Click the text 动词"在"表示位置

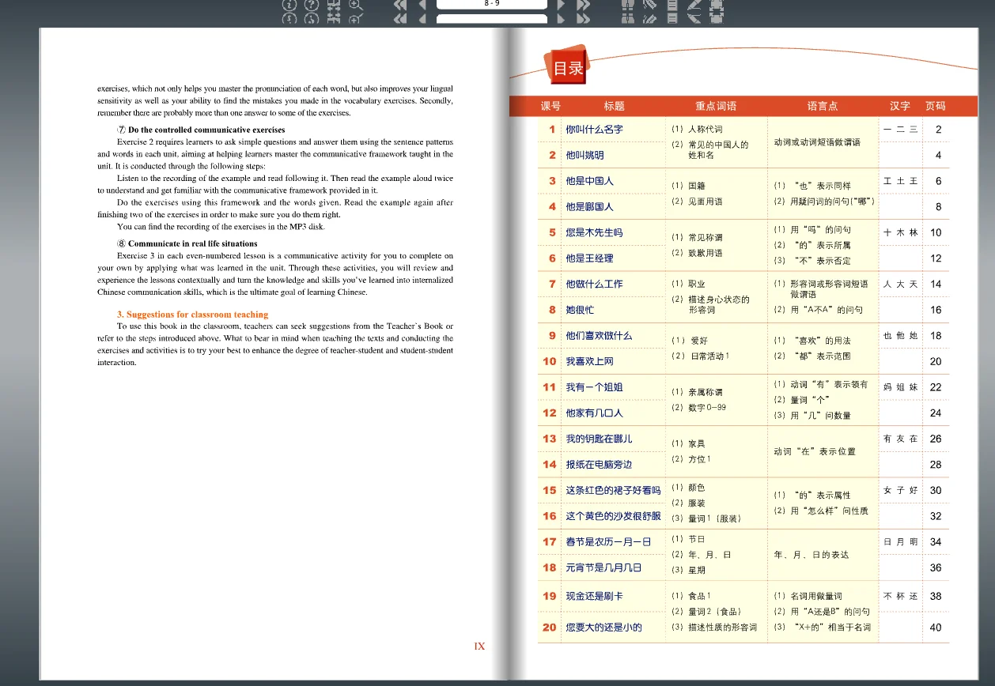tap(815, 451)
